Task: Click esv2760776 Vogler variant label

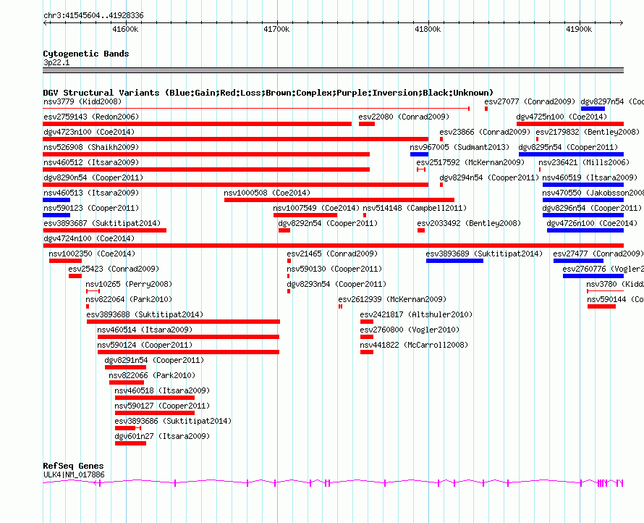Action: 603,269
